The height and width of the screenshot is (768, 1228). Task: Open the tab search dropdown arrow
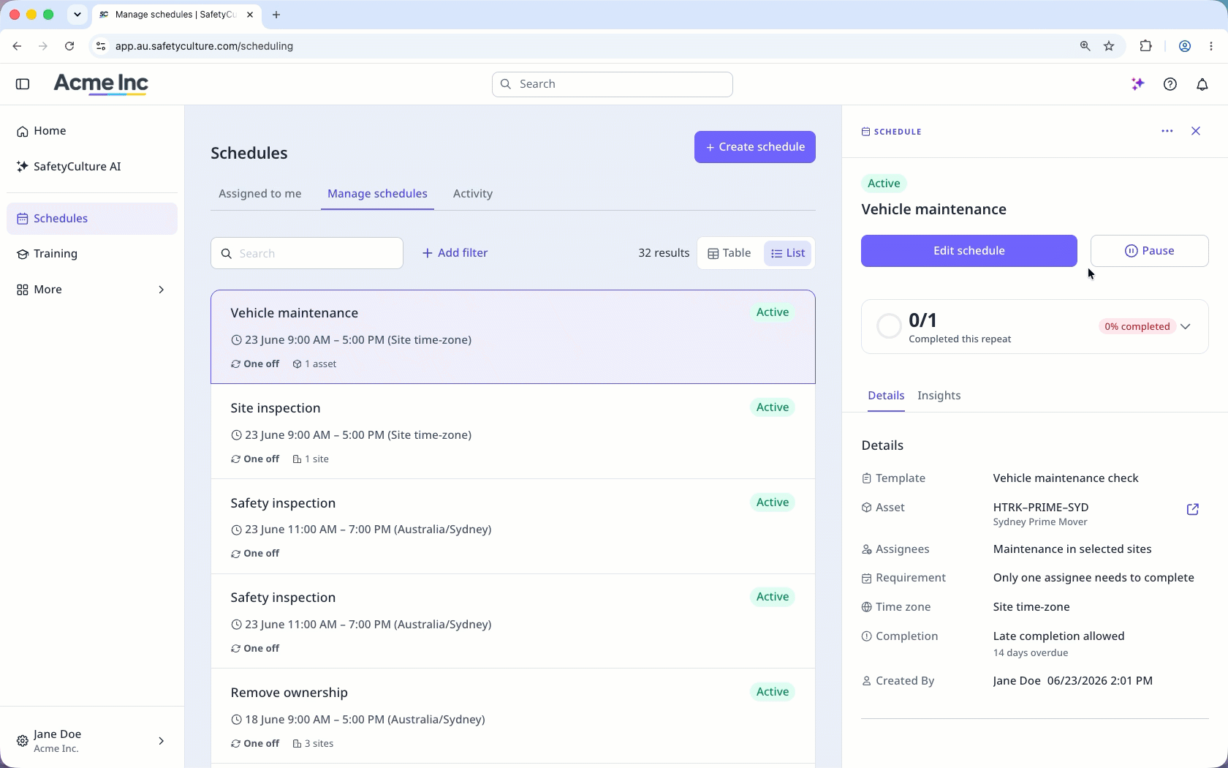[77, 15]
